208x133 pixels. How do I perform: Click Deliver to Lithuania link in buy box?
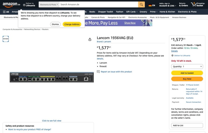182,56
